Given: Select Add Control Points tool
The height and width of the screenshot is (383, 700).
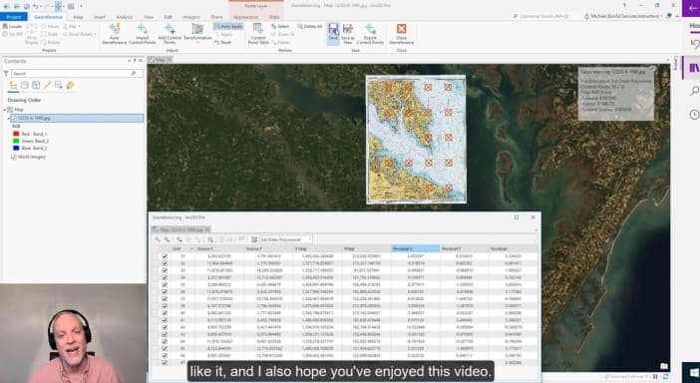Looking at the screenshot, I should pyautogui.click(x=170, y=34).
